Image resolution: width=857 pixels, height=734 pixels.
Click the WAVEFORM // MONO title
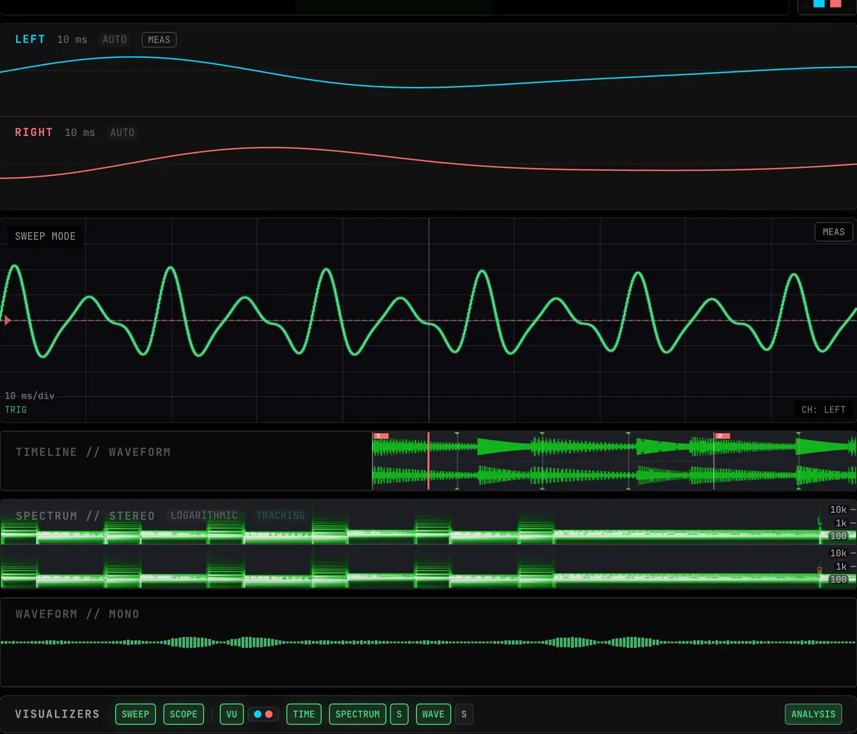tap(78, 614)
